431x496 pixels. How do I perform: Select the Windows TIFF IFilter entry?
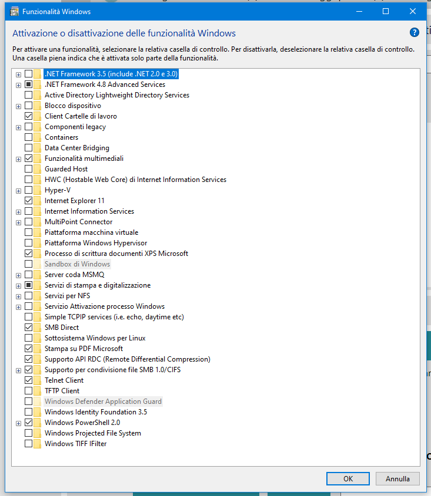tap(75, 444)
